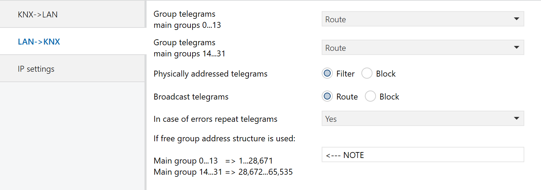Select the LAN->KNX tab
Screen dimensions: 541x190
pos(39,42)
